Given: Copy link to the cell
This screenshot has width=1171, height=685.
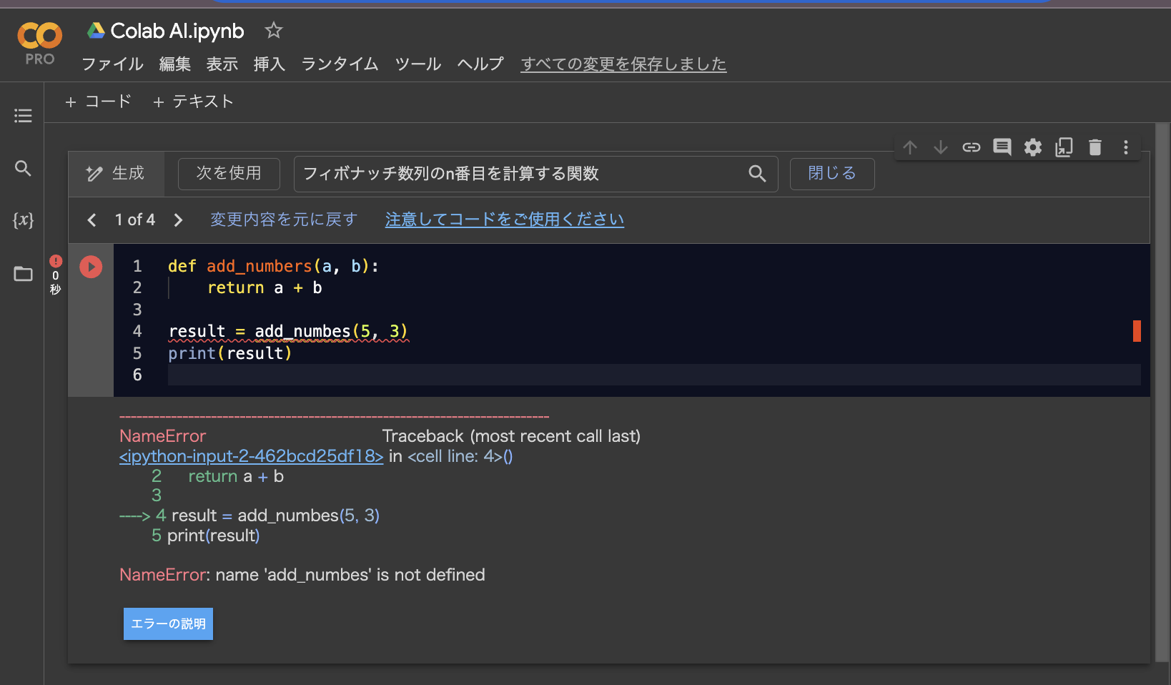Looking at the screenshot, I should (971, 147).
